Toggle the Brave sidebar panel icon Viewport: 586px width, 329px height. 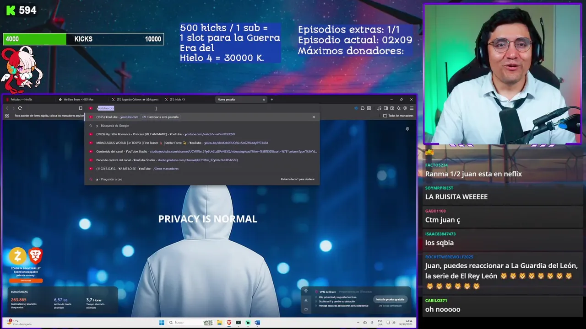point(385,108)
